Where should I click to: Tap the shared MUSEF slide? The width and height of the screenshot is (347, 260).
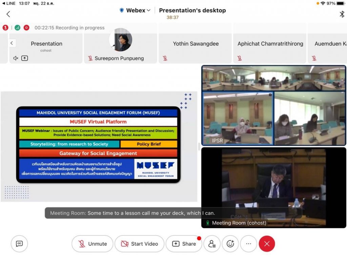click(x=99, y=147)
